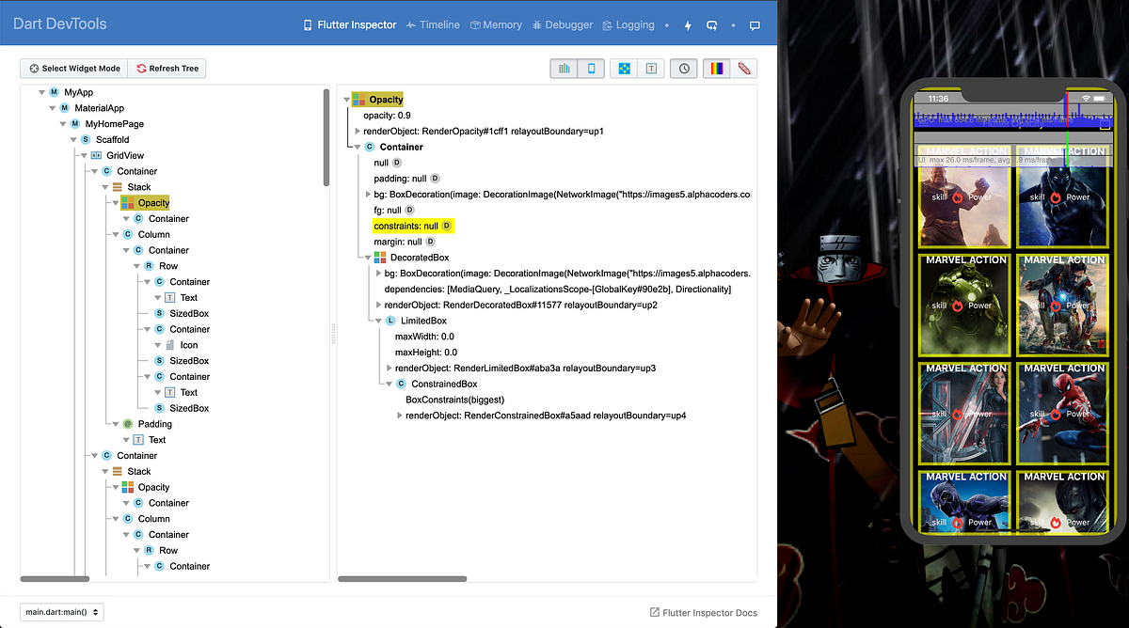Open the Flutter Inspector Docs link

point(704,613)
